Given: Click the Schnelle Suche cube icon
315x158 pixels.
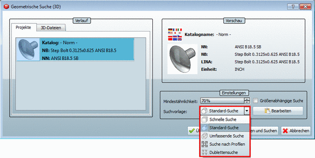Looking at the screenshot, I should point(205,119).
